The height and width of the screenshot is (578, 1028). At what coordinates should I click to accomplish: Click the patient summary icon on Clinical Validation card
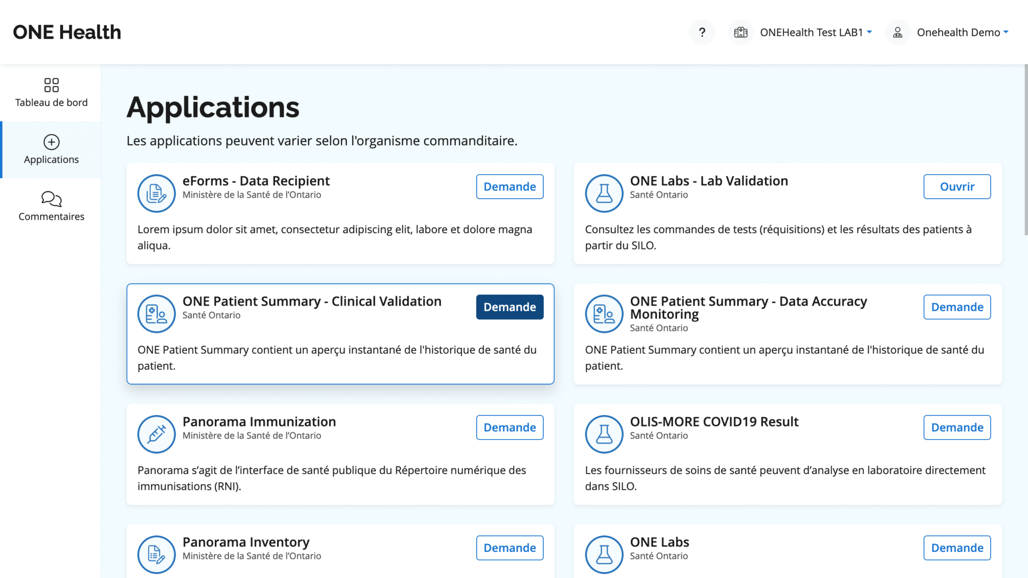point(156,314)
